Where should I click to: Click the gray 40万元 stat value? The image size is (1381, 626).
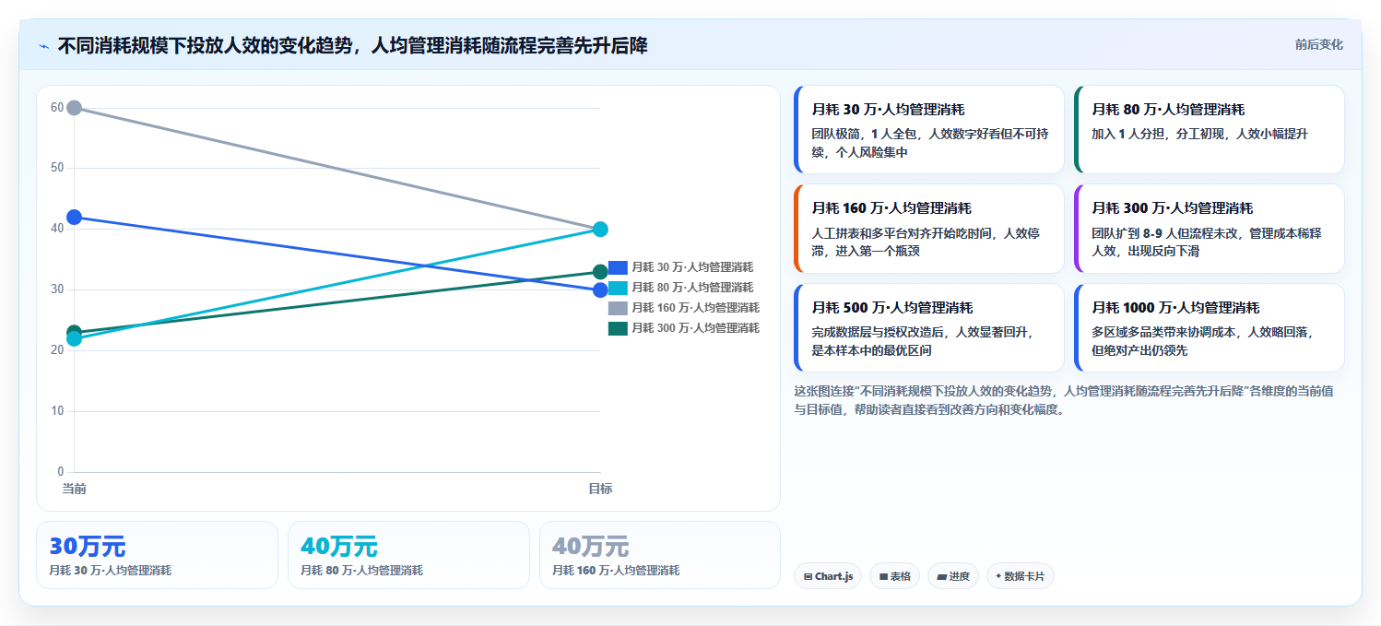[591, 547]
